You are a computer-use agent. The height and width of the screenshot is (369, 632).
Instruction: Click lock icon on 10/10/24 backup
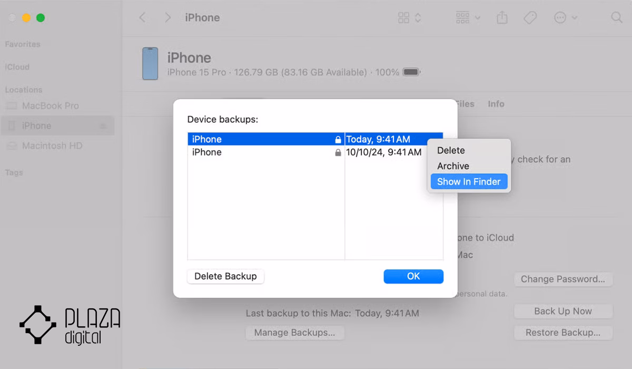click(338, 153)
